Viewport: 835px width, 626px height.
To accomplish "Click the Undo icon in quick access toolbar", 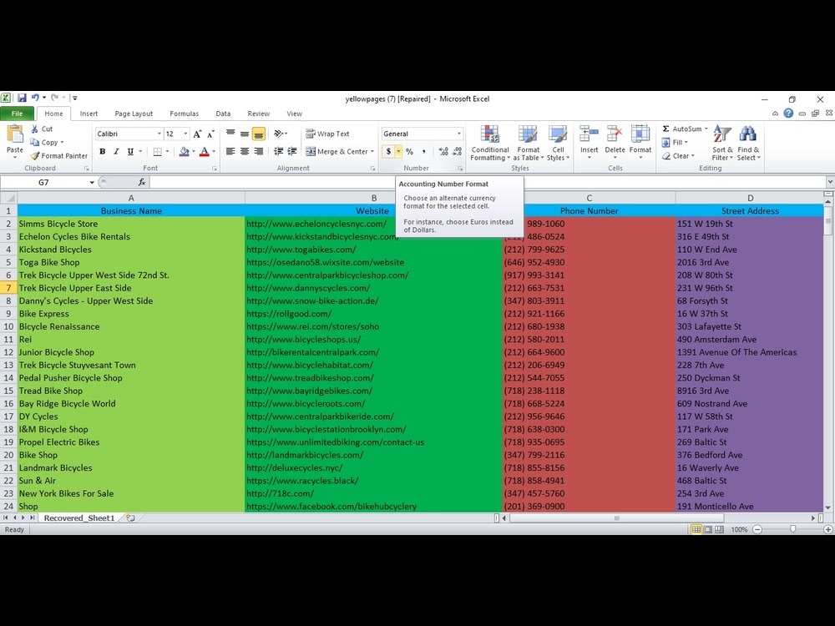I will pyautogui.click(x=35, y=98).
